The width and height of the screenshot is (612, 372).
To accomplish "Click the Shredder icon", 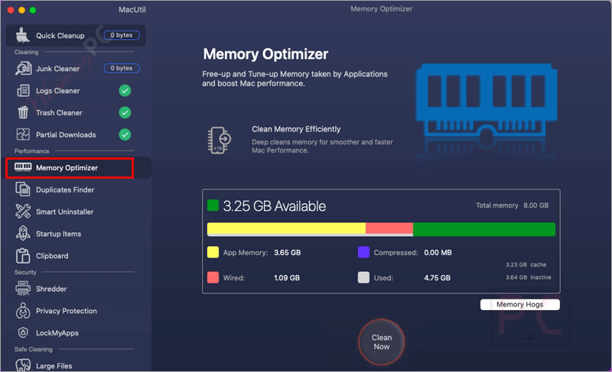I will coord(23,289).
